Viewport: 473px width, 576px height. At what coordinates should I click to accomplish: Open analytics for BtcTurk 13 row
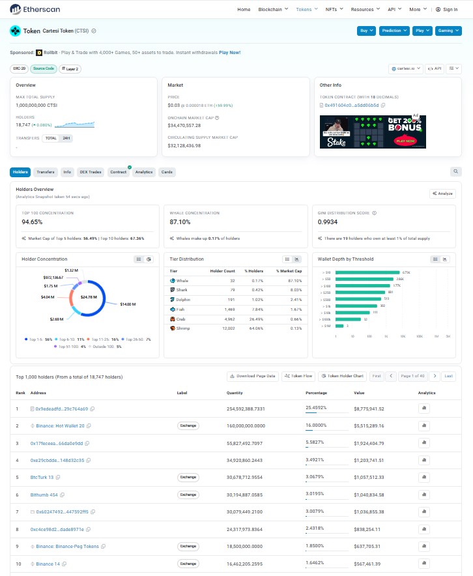tap(423, 477)
